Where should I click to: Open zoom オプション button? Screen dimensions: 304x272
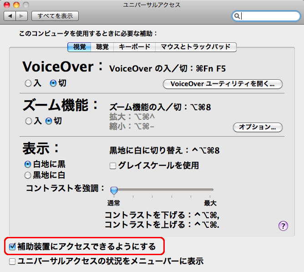click(x=258, y=127)
